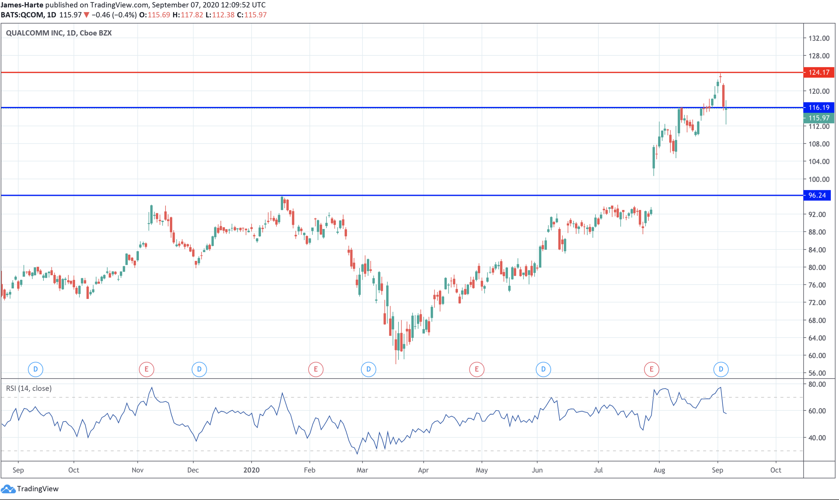The image size is (839, 500).
Task: Select the earnings E marker before May
Action: click(x=476, y=369)
